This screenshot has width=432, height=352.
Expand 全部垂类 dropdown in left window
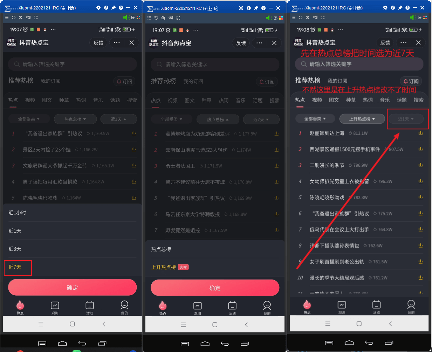pyautogui.click(x=29, y=119)
